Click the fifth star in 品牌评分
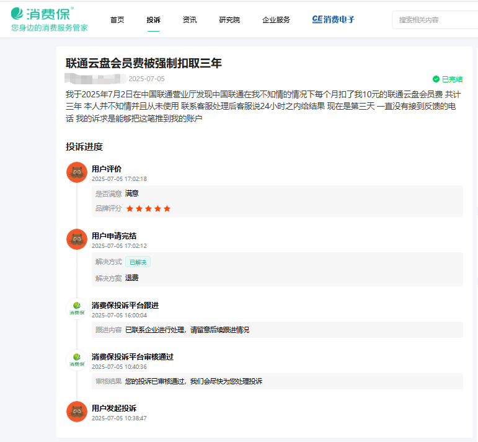 tap(167, 208)
